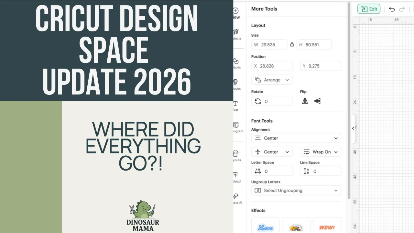Click the New icon in left sidebar
The width and height of the screenshot is (414, 233).
236,11
